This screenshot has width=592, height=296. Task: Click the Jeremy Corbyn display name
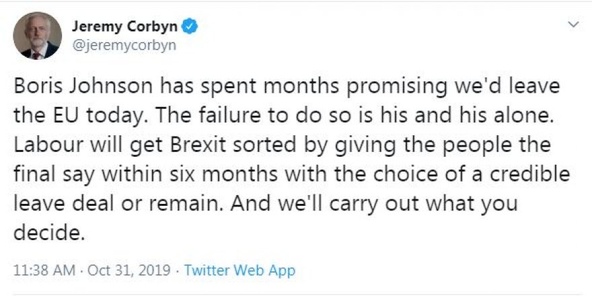[125, 28]
